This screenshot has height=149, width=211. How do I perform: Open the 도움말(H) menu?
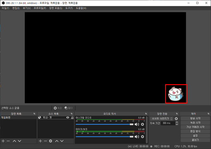(x=81, y=8)
